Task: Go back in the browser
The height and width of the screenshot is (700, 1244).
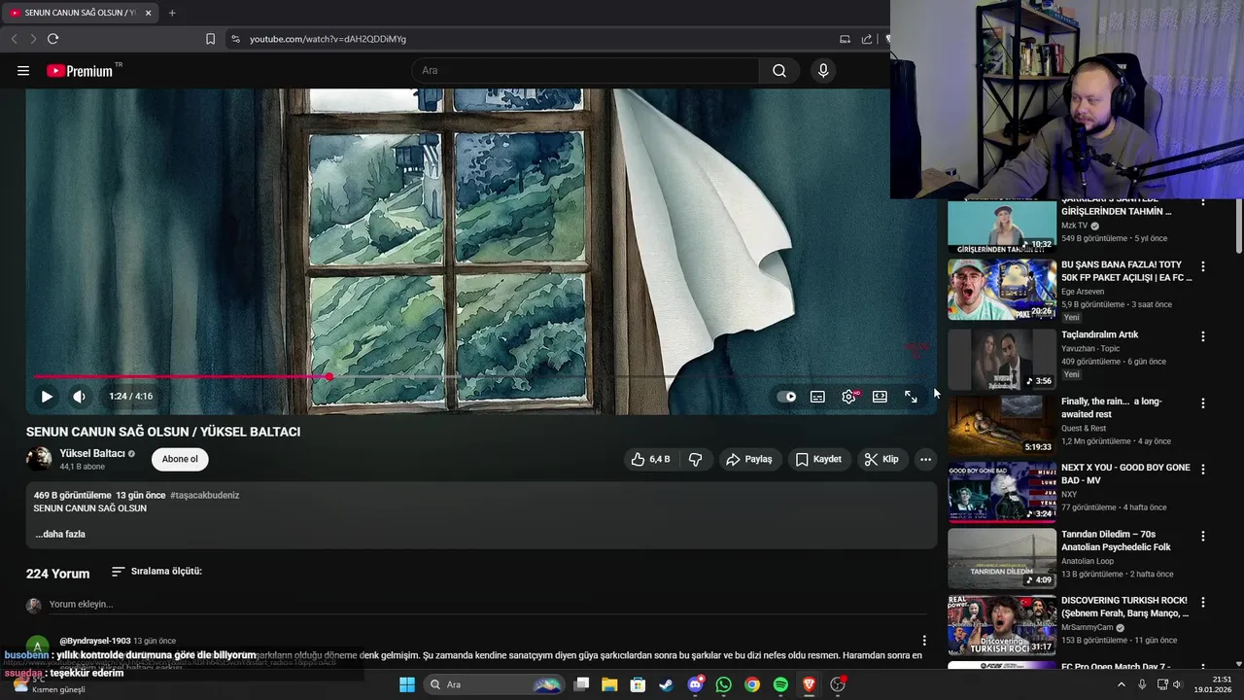Action: [14, 39]
